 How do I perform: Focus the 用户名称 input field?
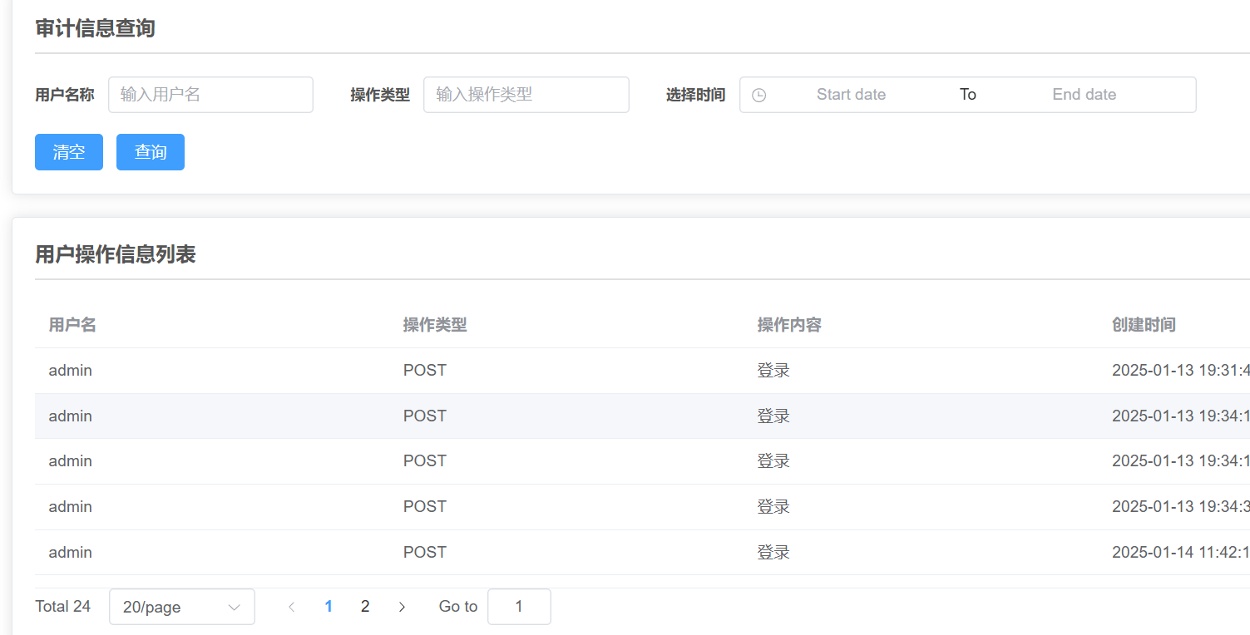click(211, 95)
